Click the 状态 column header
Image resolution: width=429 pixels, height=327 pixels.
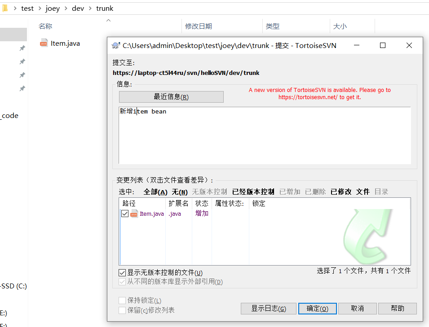click(x=202, y=204)
